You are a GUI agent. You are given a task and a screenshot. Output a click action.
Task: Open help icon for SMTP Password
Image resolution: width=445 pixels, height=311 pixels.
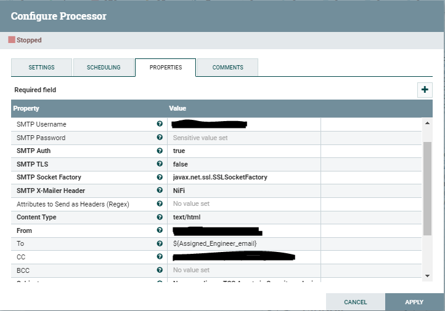(160, 137)
